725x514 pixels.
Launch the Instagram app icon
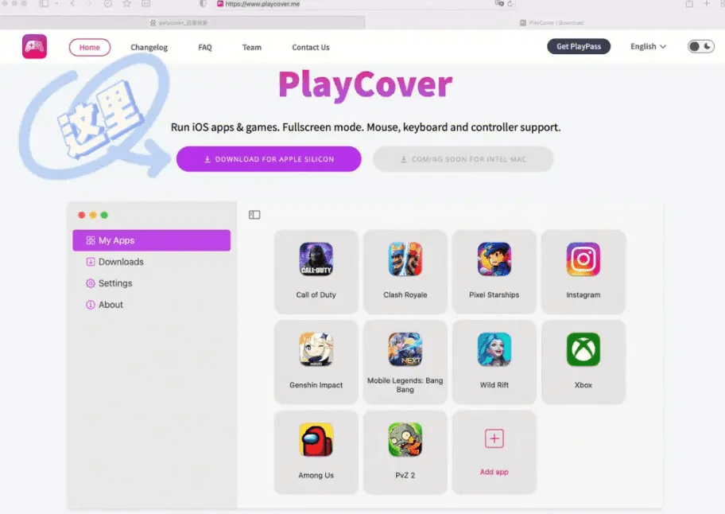583,259
